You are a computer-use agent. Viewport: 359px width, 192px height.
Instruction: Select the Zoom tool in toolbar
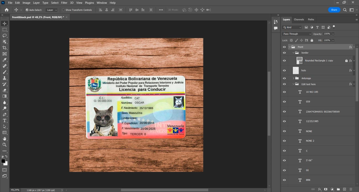[4, 145]
